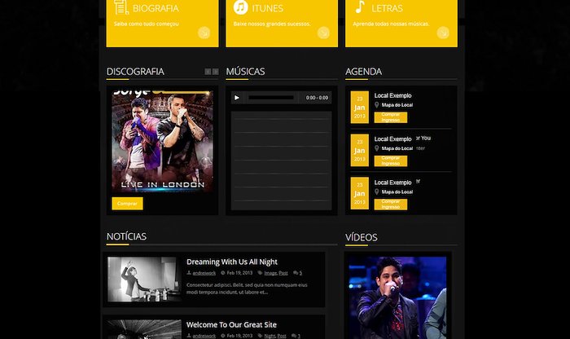The image size is (570, 339).
Task: Click Night tag on Welcome post
Action: (x=270, y=336)
